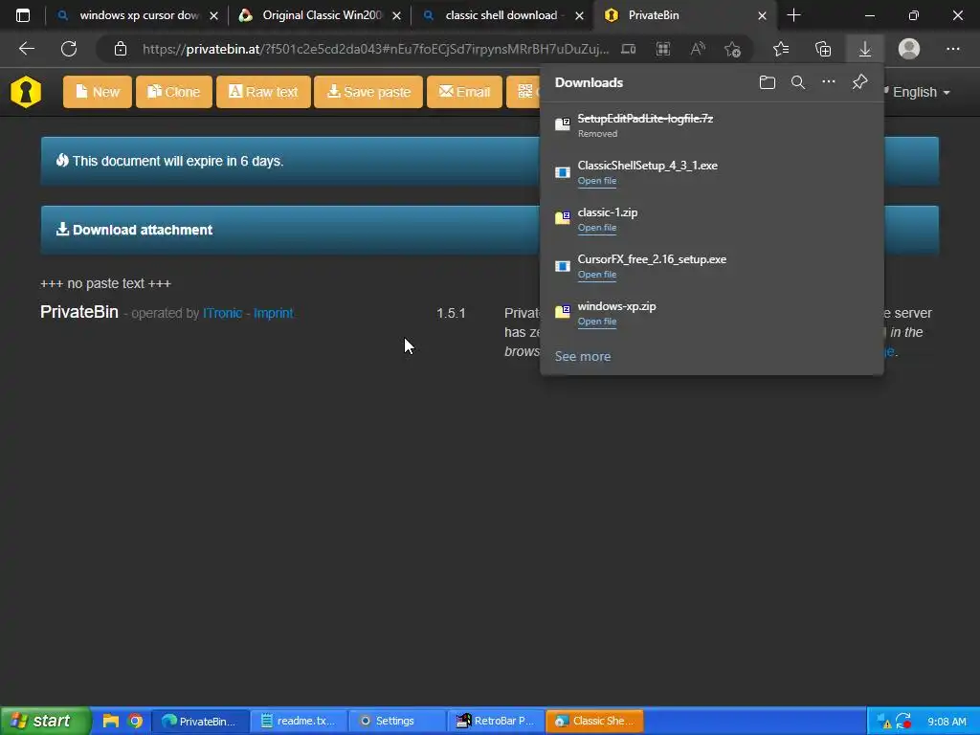
Task: Switch to windows xp cursor download tab
Action: coord(138,15)
